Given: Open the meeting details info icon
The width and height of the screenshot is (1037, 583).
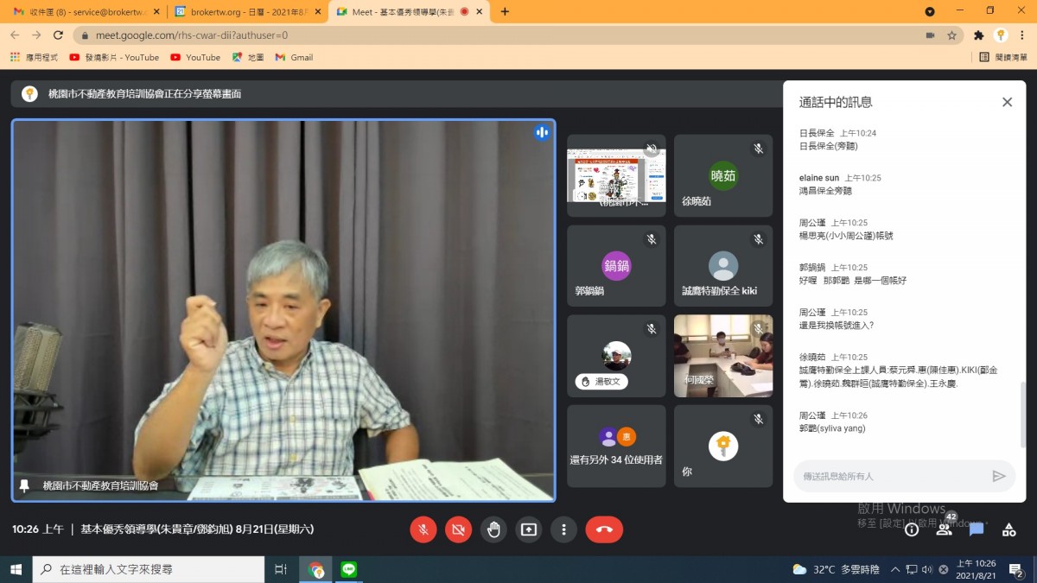Looking at the screenshot, I should coord(912,529).
